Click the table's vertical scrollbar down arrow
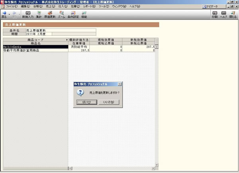Image resolution: width=239 pixels, height=173 pixels. click(157, 165)
